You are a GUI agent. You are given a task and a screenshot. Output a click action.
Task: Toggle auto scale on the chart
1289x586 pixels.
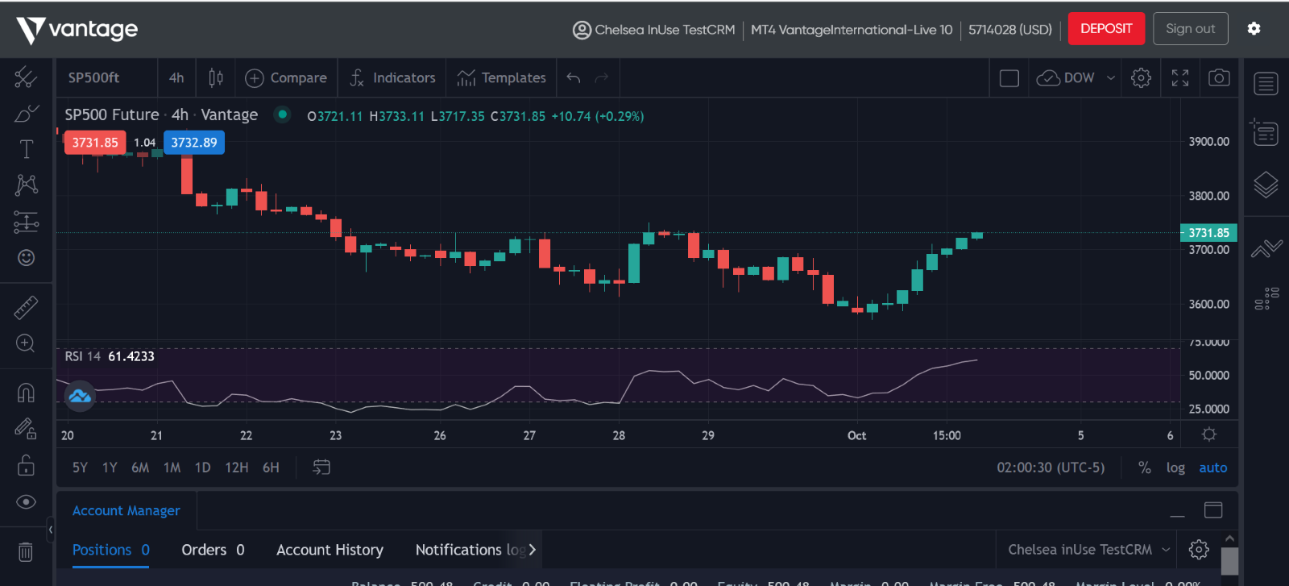[x=1212, y=468]
